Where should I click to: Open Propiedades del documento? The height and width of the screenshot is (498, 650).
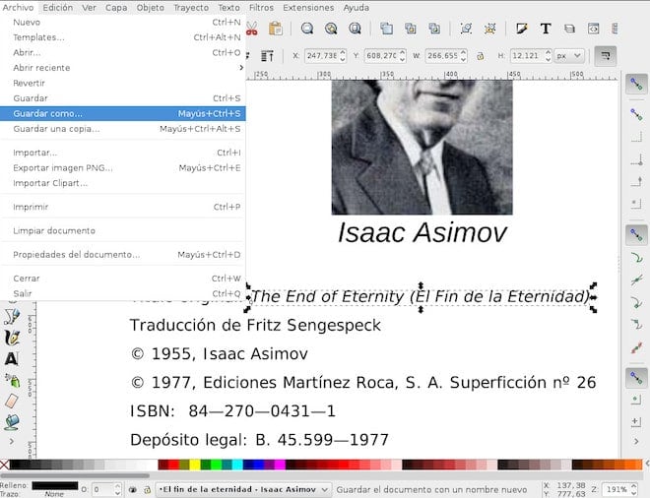tap(123, 254)
